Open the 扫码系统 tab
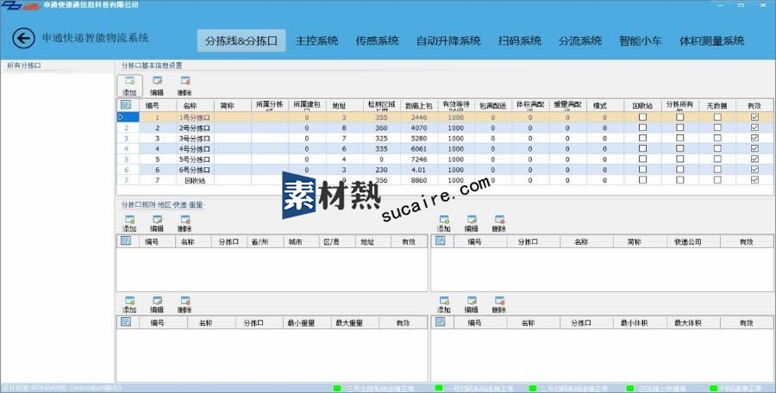This screenshot has width=776, height=393. [x=519, y=41]
